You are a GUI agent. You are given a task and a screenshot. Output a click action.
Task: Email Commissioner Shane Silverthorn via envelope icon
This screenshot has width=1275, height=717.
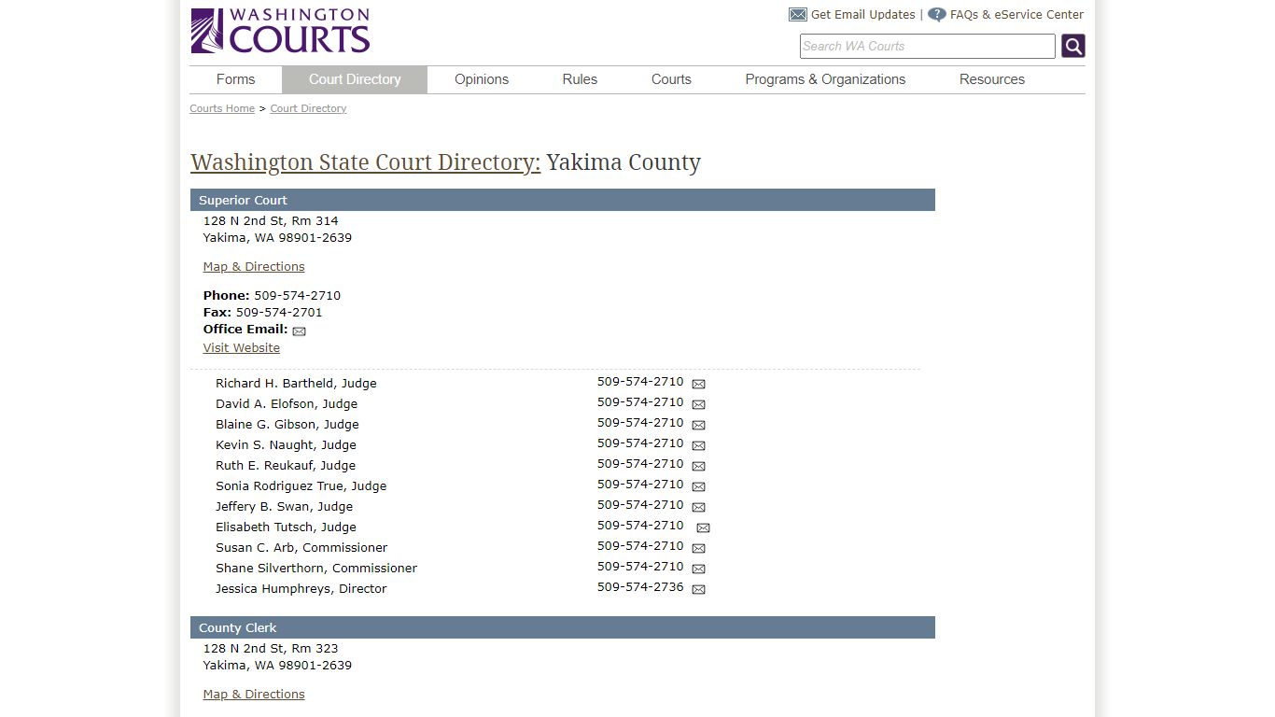[698, 569]
